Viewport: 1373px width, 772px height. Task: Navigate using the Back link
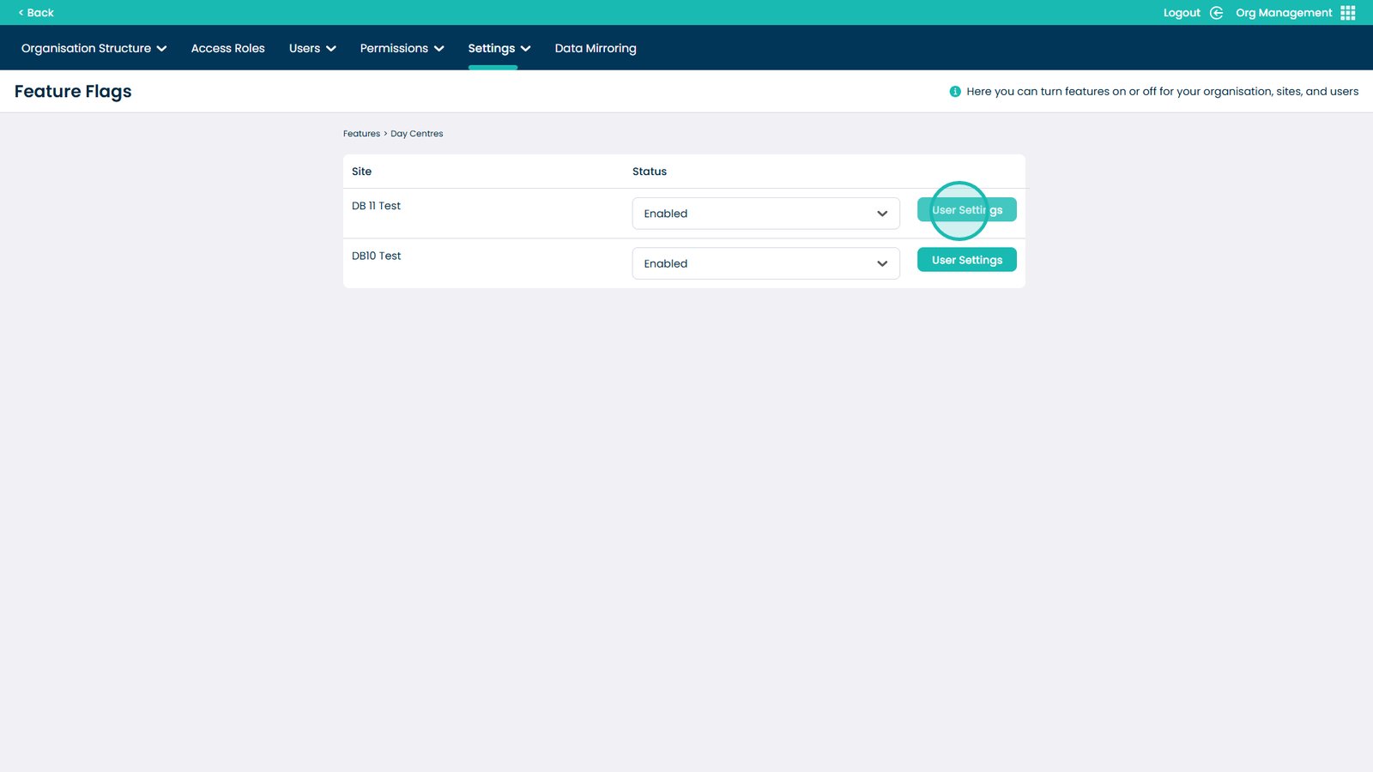tap(36, 12)
